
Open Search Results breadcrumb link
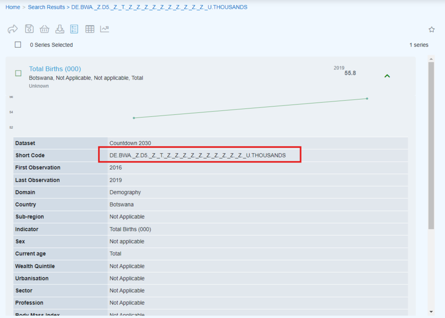click(46, 7)
